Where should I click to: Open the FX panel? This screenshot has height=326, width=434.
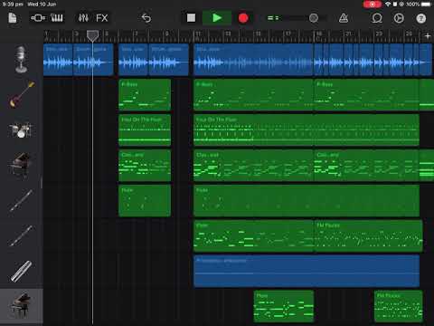(101, 18)
